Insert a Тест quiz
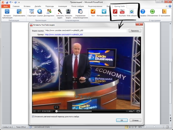 93,13
